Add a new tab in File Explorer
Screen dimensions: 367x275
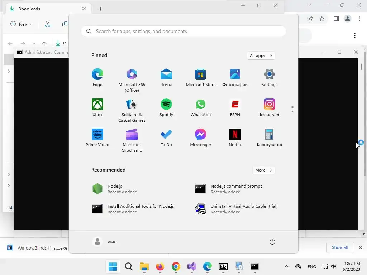pyautogui.click(x=100, y=9)
